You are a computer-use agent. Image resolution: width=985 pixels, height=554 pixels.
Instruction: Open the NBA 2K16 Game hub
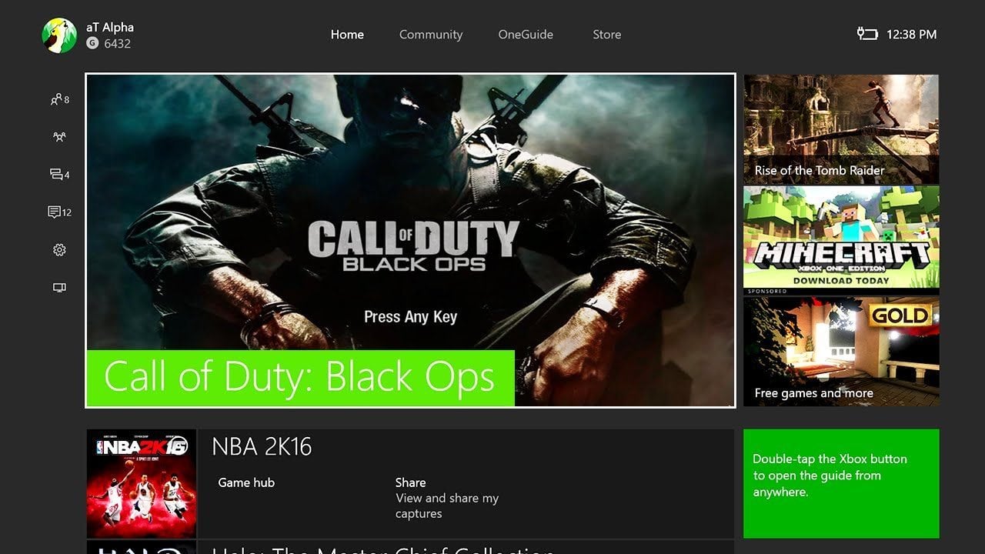click(x=246, y=482)
